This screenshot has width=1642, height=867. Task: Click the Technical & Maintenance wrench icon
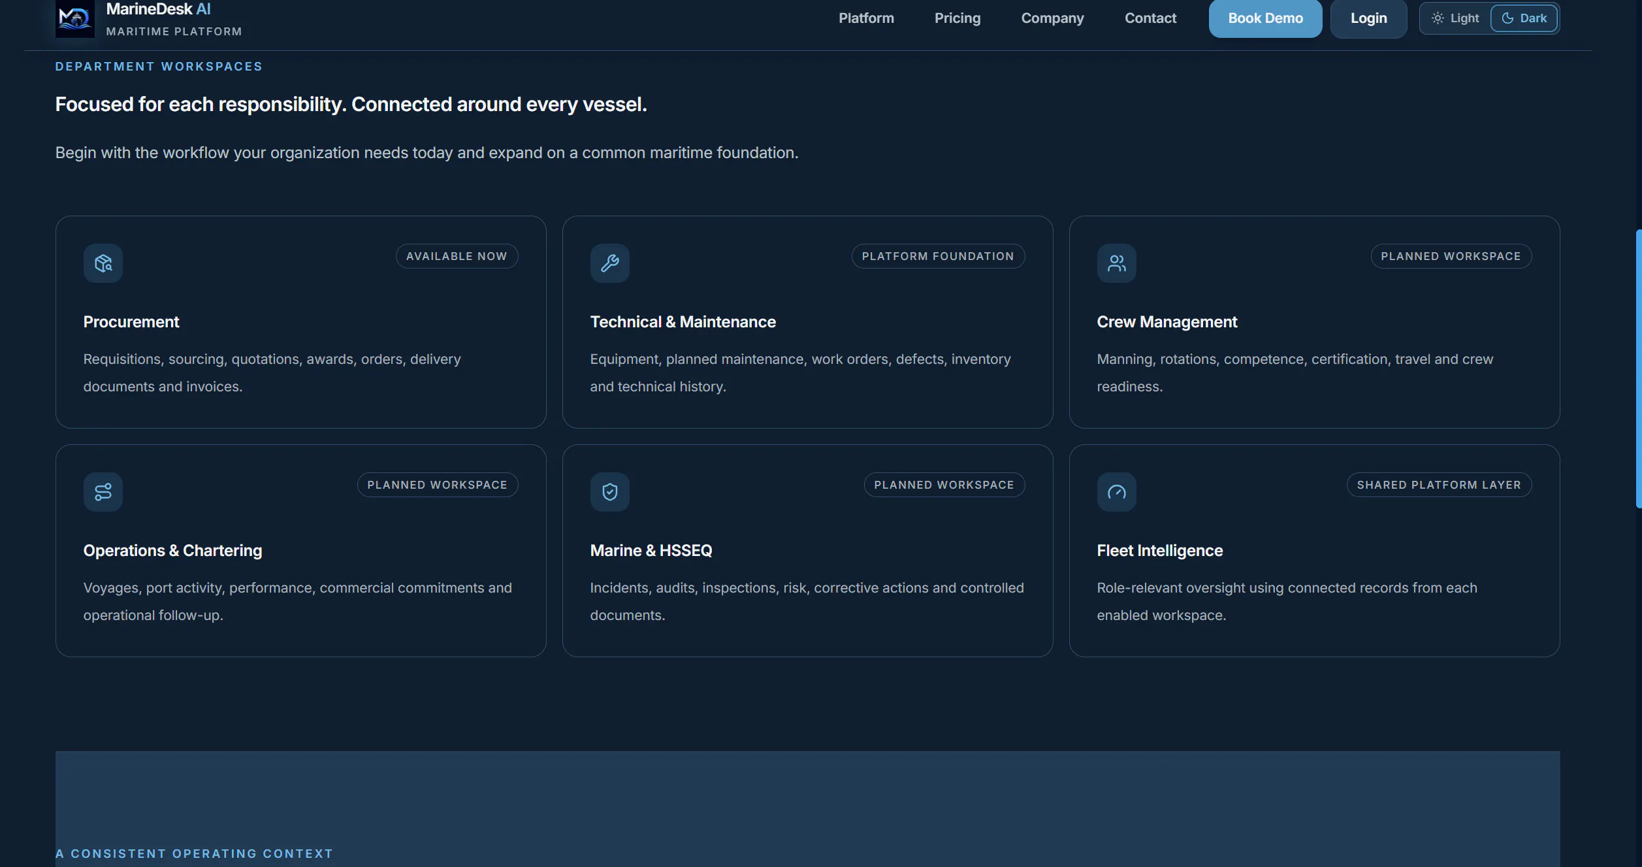[x=610, y=263]
